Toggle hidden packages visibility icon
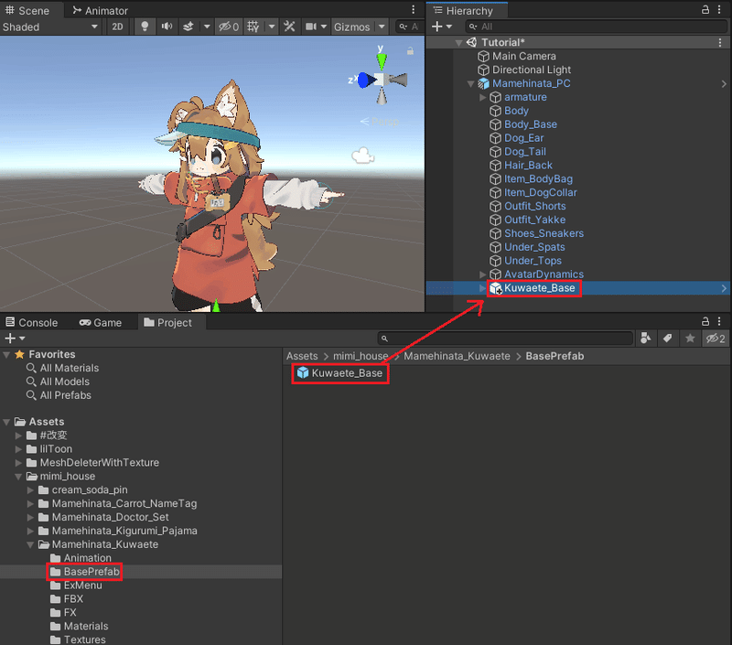This screenshot has width=732, height=645. [x=715, y=338]
